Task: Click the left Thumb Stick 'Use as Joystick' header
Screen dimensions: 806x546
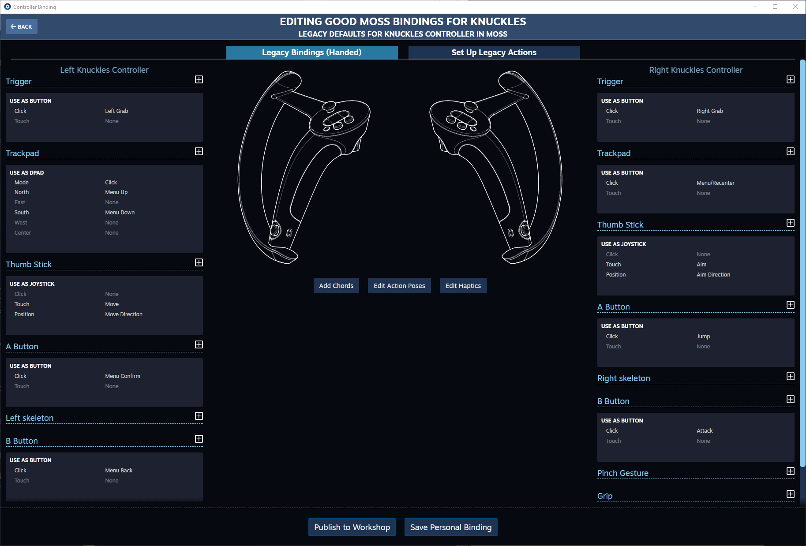Action: tap(32, 284)
